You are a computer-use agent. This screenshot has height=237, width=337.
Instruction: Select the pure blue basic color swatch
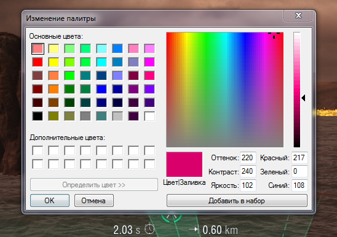(x=101, y=89)
